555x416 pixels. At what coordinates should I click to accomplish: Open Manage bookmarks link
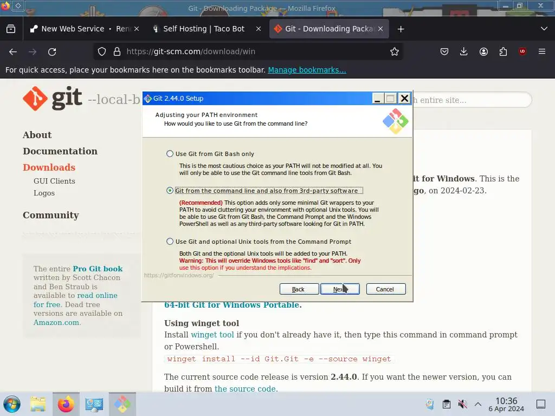(x=307, y=70)
